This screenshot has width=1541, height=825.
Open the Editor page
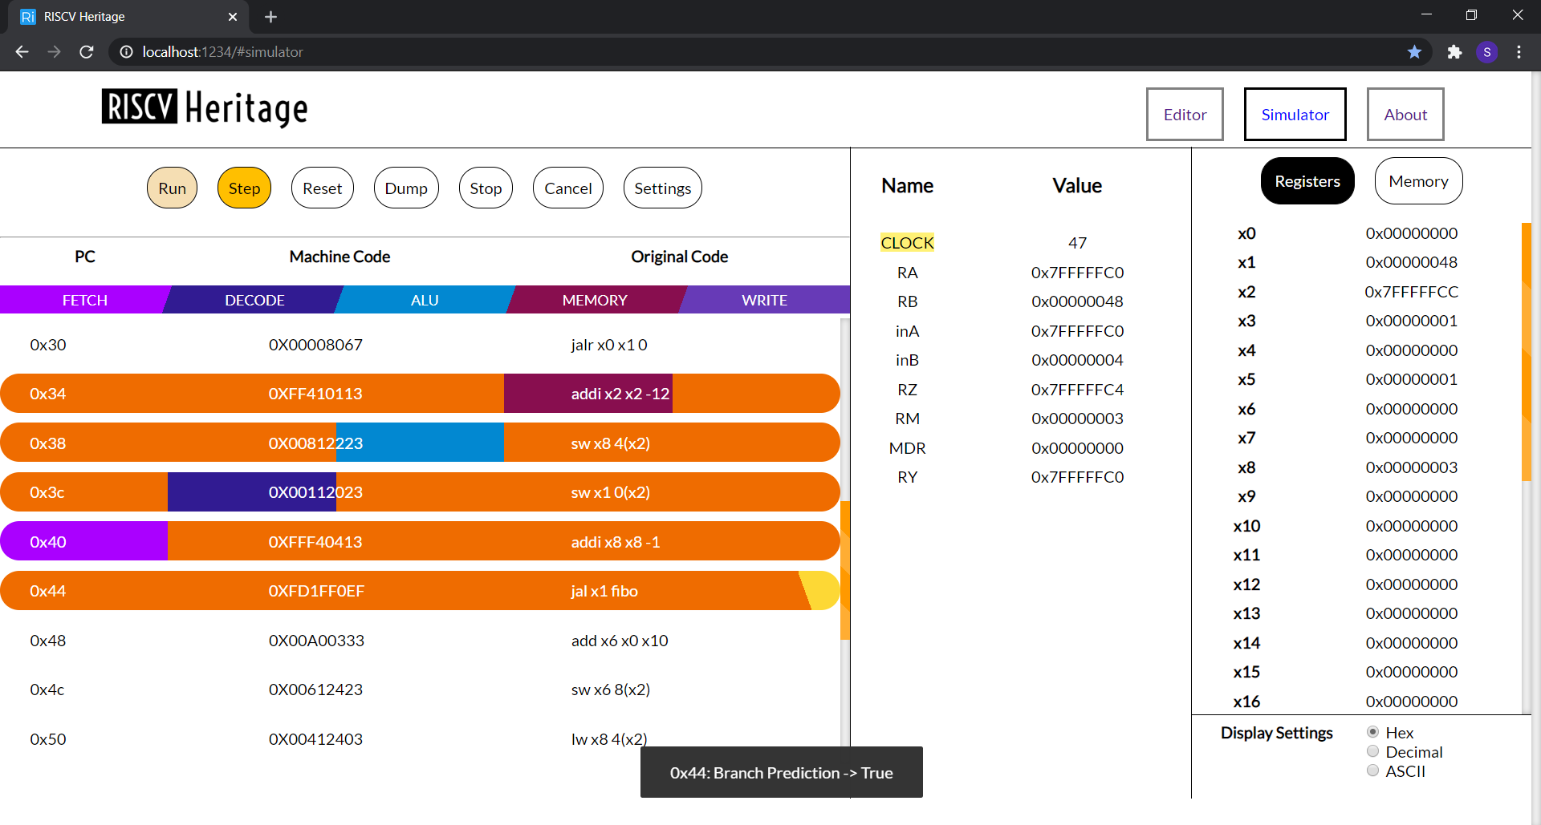(1185, 115)
